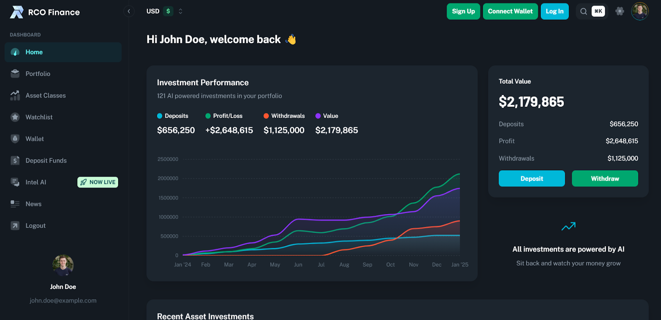Click the Deposit Funds dollar icon
This screenshot has height=320, width=661.
click(15, 160)
